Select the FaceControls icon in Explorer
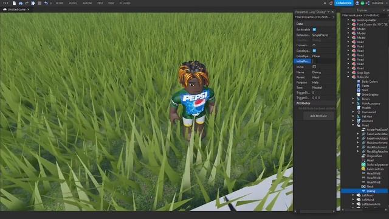The image size is (389, 219). click(x=363, y=169)
